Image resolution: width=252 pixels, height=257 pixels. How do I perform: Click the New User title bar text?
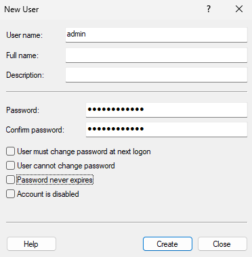(x=22, y=9)
